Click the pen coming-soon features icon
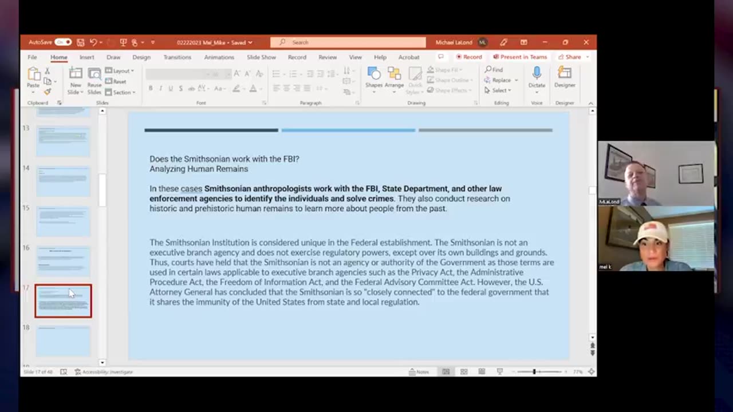The width and height of the screenshot is (733, 412). coord(503,42)
